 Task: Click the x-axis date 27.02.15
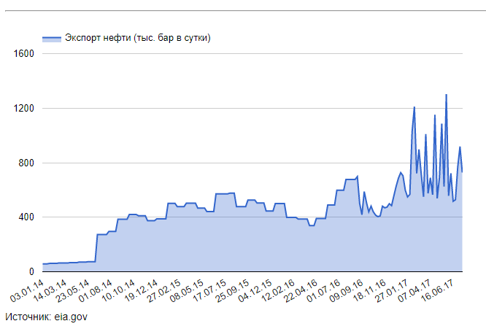click(163, 290)
